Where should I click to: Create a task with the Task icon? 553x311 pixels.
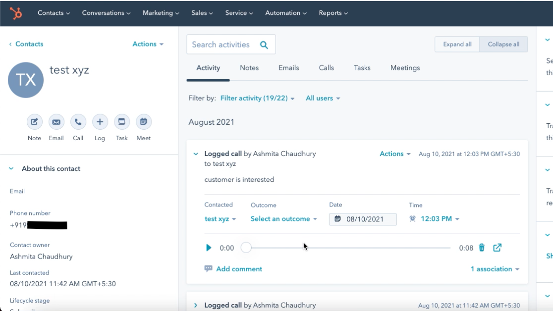121,122
